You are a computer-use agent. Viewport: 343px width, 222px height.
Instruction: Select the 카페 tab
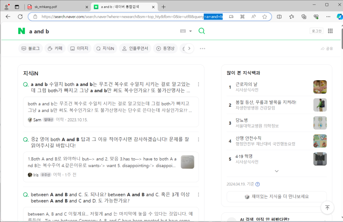point(55,48)
